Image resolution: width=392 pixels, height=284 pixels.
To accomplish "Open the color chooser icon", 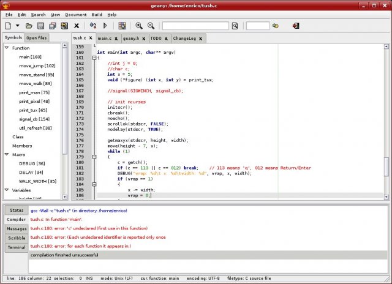I will 122,26.
